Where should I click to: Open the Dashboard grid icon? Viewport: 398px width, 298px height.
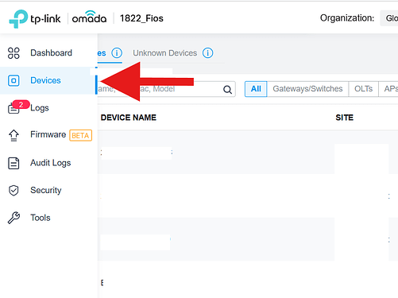(14, 53)
